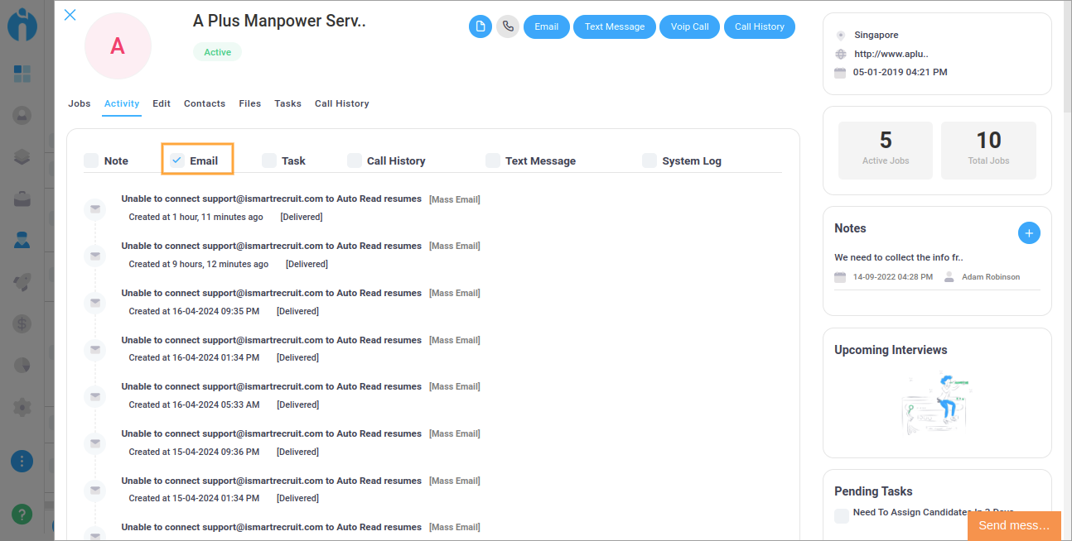Click the dollar sign sidebar icon
The height and width of the screenshot is (541, 1072).
pos(22,323)
